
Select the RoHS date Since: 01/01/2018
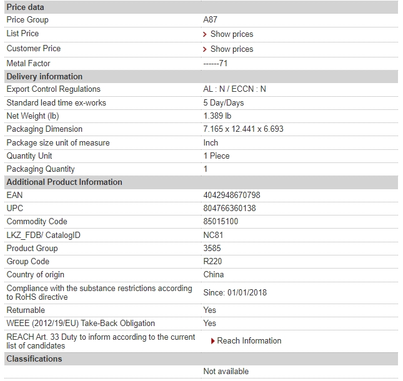pyautogui.click(x=235, y=293)
